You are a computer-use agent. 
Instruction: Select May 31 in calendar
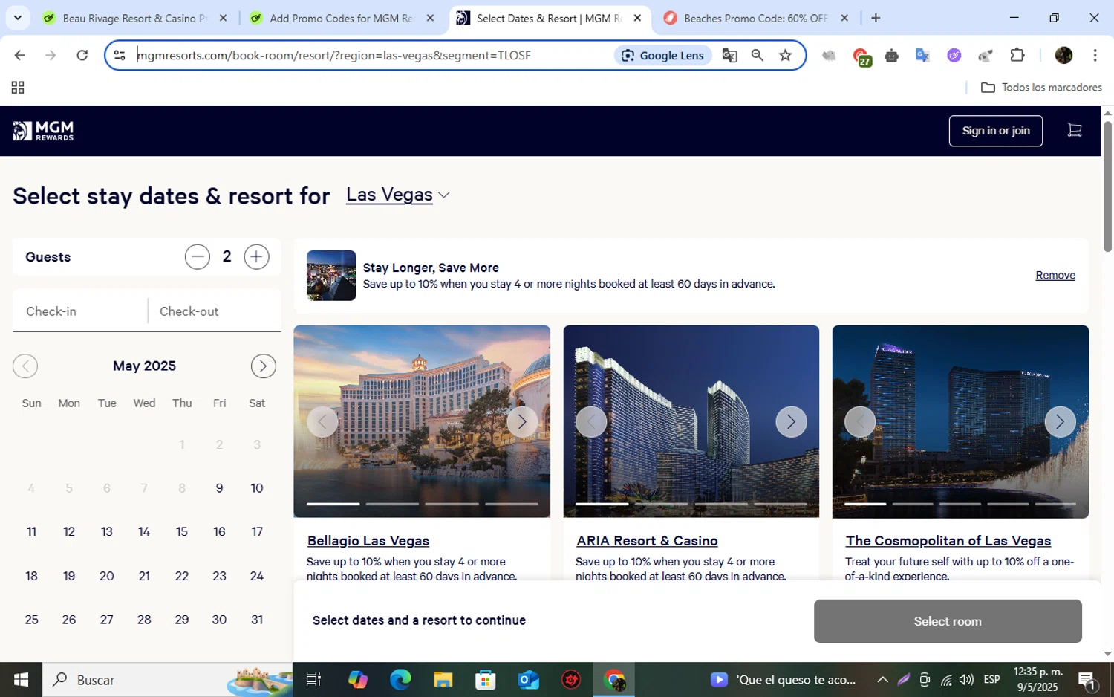pyautogui.click(x=257, y=620)
